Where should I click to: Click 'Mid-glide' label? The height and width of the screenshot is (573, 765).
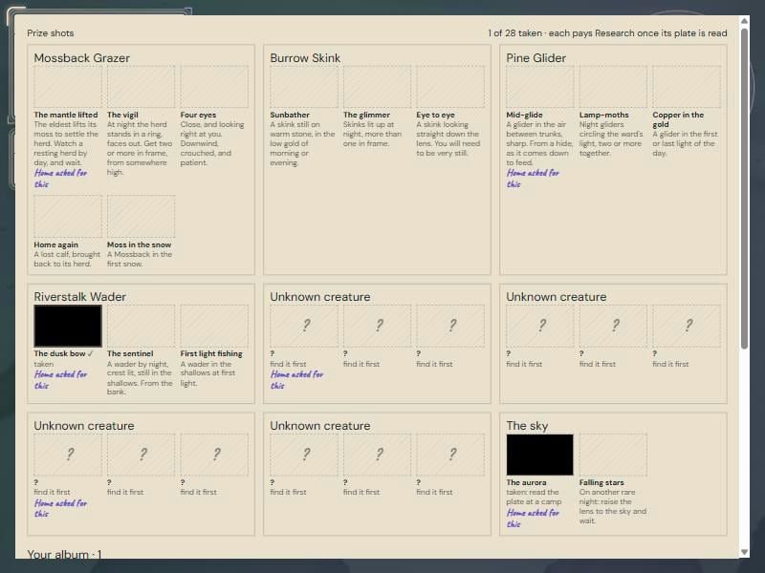pos(524,115)
